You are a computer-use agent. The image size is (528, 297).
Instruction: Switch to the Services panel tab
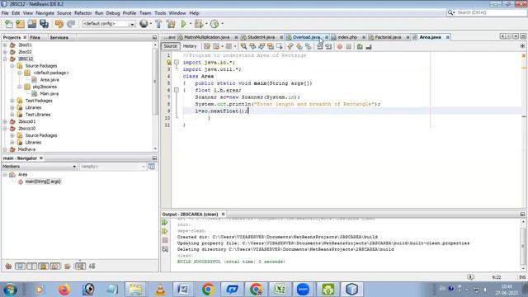pyautogui.click(x=59, y=37)
